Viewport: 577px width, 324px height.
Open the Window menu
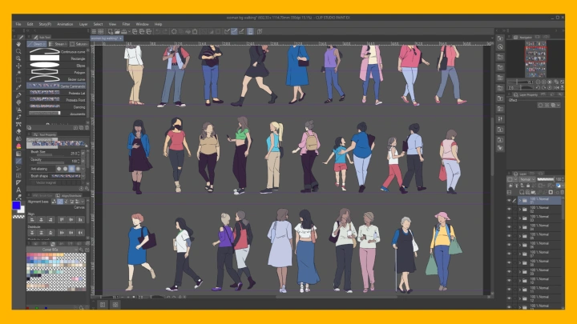143,24
